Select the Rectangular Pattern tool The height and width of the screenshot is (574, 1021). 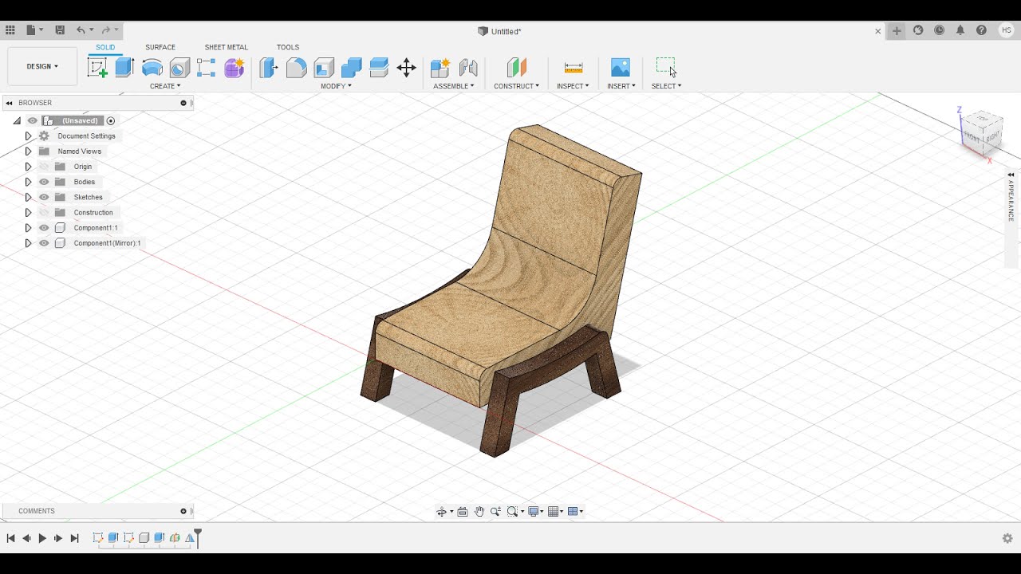[207, 68]
